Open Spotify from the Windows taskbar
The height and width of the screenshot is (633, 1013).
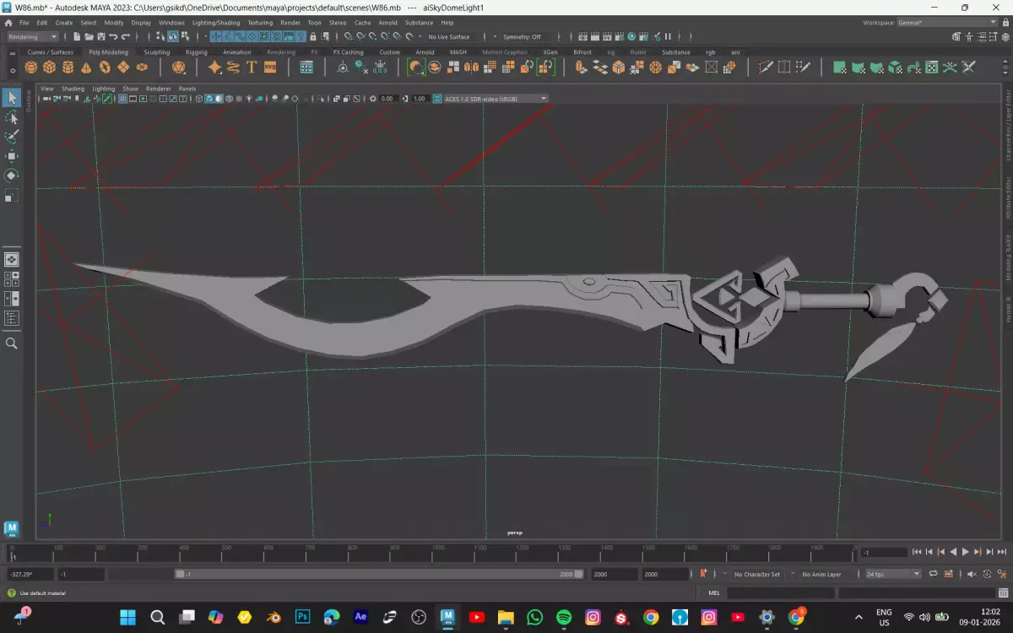[x=564, y=617]
